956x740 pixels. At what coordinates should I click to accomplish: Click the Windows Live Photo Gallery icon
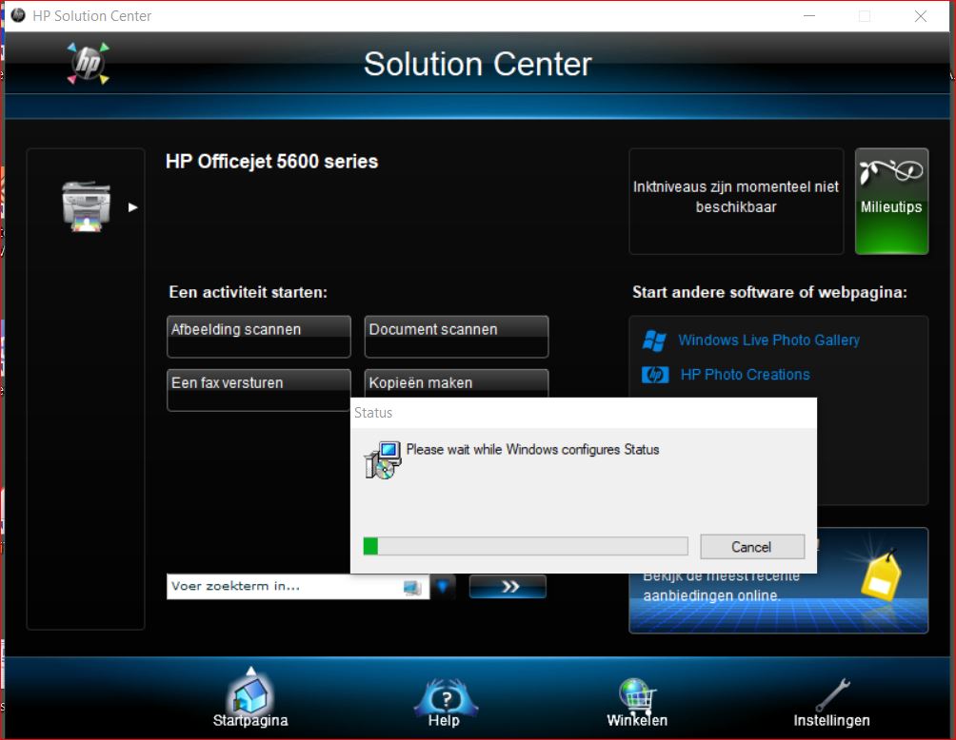(654, 341)
